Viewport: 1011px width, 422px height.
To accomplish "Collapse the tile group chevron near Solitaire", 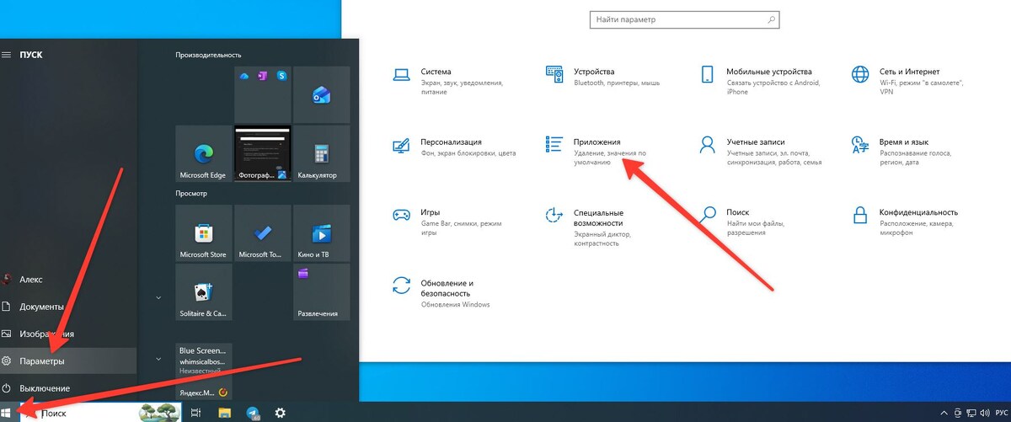I will tap(158, 297).
